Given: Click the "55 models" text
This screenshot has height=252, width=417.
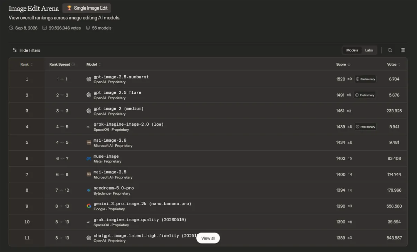Looking at the screenshot, I should [x=102, y=28].
